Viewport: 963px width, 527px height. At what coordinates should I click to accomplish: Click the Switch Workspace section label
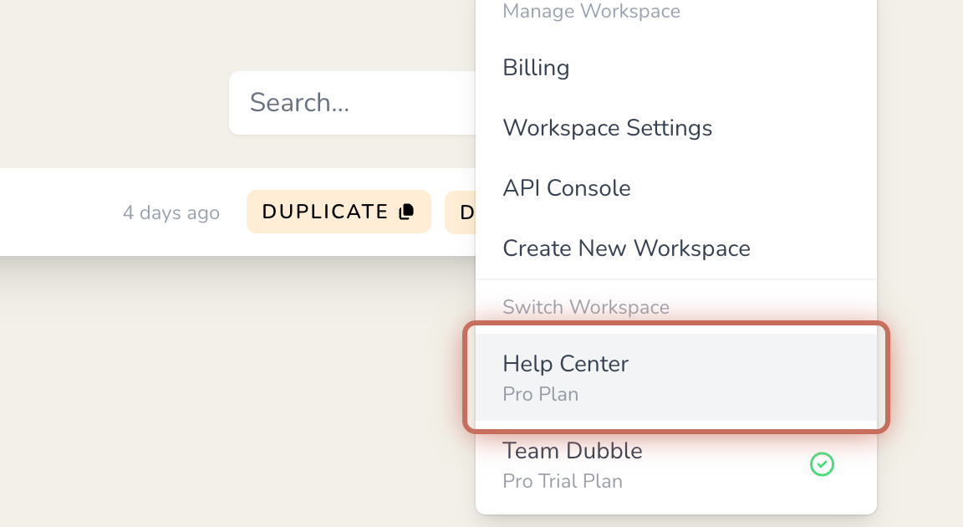(586, 306)
